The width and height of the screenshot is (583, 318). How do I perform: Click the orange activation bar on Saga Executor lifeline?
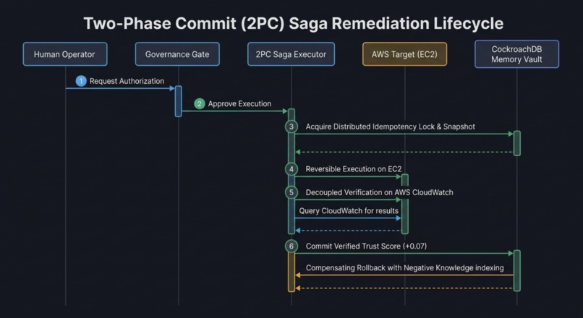click(x=291, y=272)
